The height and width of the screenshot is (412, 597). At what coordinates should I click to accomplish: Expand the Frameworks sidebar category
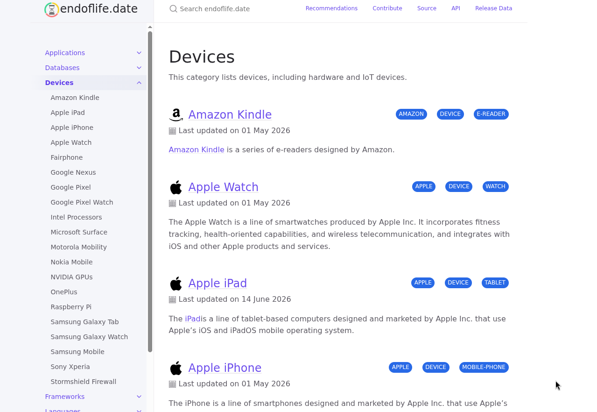point(139,397)
